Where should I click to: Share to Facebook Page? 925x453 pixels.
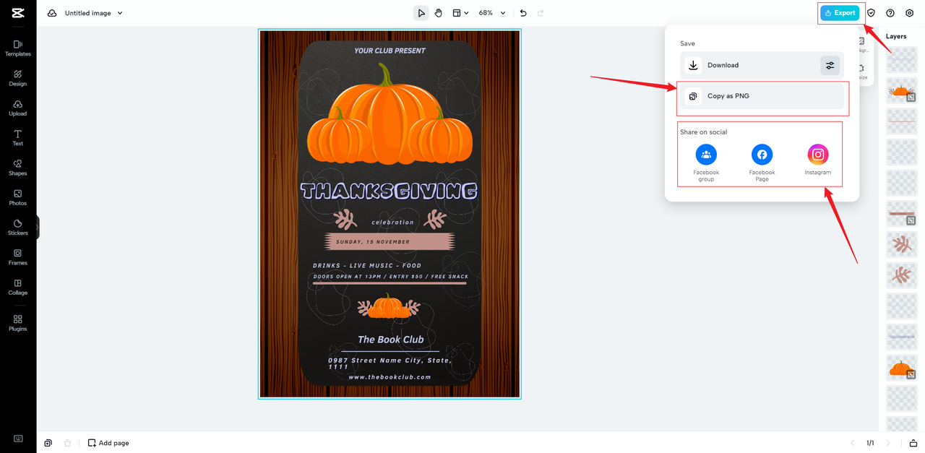pos(762,163)
